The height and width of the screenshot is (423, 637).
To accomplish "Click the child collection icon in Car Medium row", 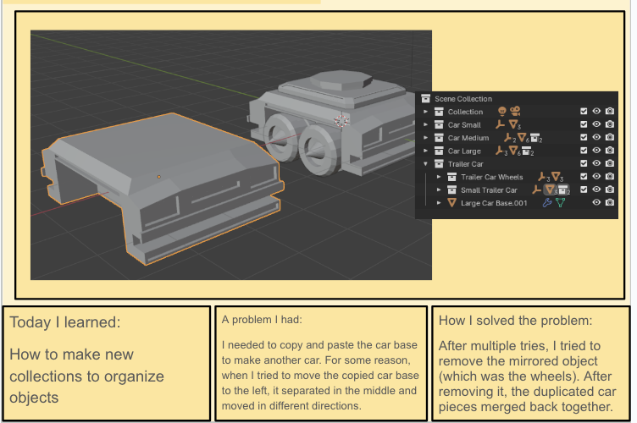I will click(x=535, y=138).
